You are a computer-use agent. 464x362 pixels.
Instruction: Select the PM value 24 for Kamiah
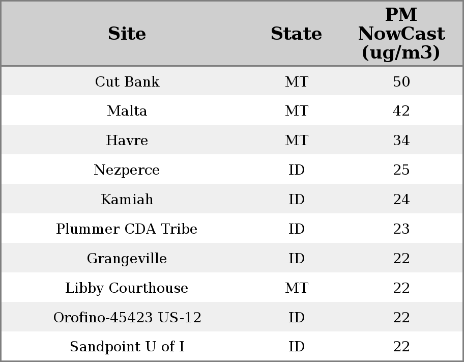point(401,200)
